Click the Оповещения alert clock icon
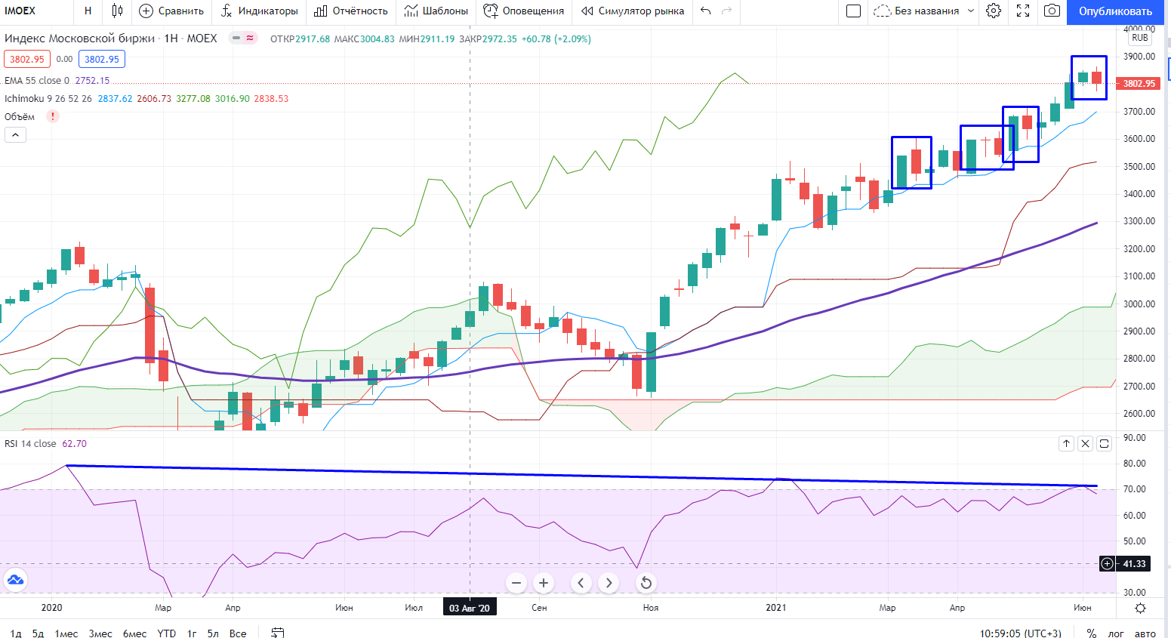The height and width of the screenshot is (638, 1171). click(491, 11)
